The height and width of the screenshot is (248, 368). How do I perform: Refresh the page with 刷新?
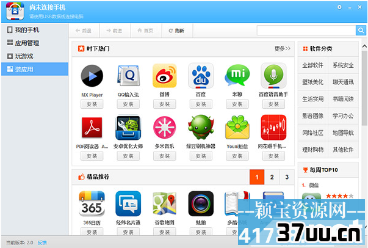coord(177,31)
